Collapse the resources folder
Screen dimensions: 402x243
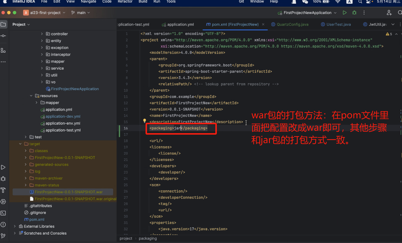pyautogui.click(x=31, y=96)
